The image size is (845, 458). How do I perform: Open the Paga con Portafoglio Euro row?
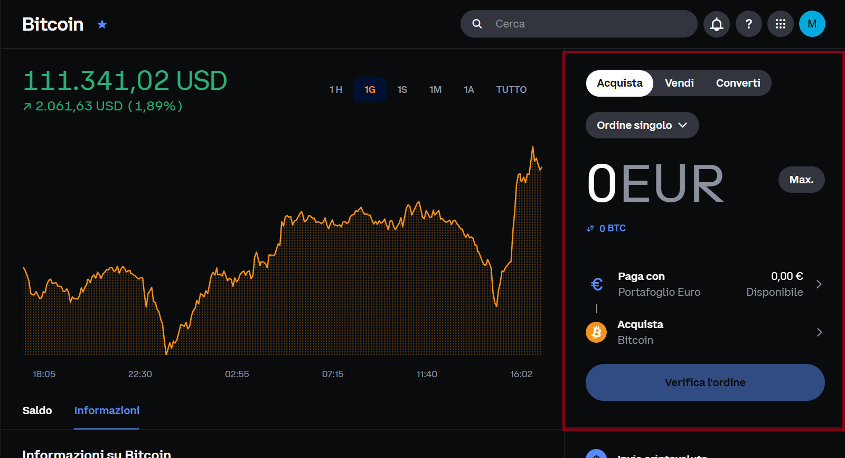(705, 284)
